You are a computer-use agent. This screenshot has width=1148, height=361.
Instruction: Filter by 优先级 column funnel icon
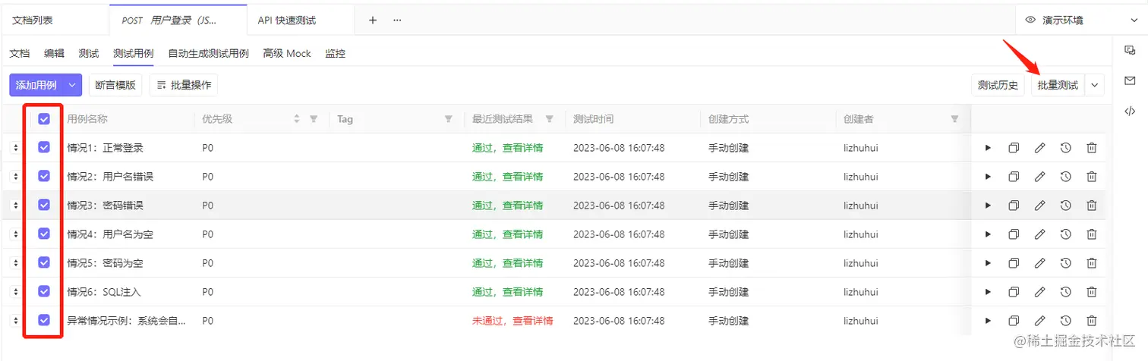click(314, 119)
